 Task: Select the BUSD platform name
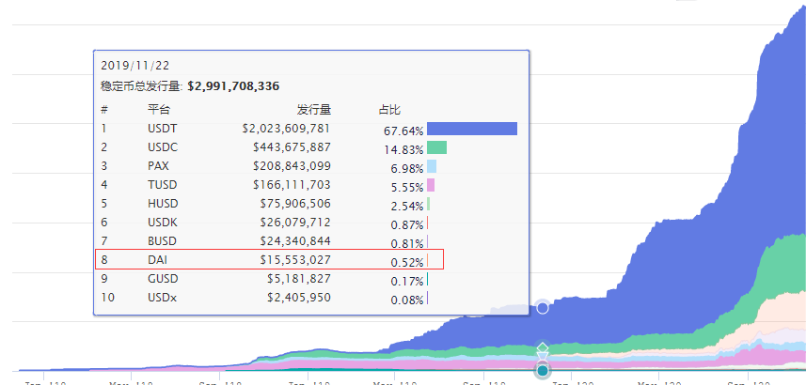click(x=162, y=240)
